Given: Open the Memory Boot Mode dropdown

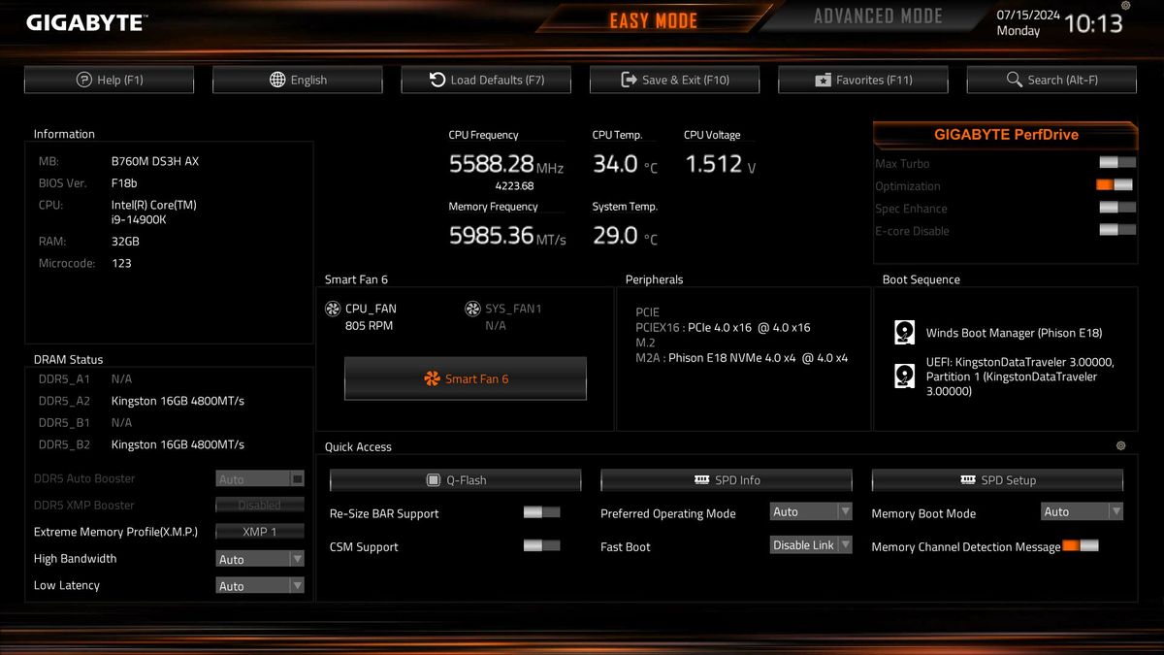Looking at the screenshot, I should click(x=1082, y=511).
